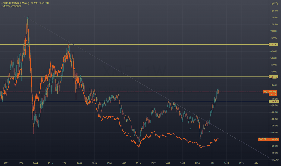
Task: Click the 60.00% axis label
Action: tap(274, 52)
